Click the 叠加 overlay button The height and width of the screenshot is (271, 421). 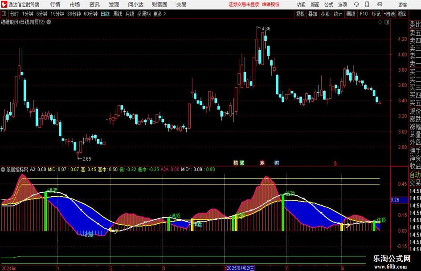pos(313,14)
